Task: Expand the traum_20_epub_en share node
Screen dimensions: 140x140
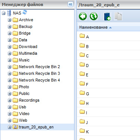Action: point(9,127)
